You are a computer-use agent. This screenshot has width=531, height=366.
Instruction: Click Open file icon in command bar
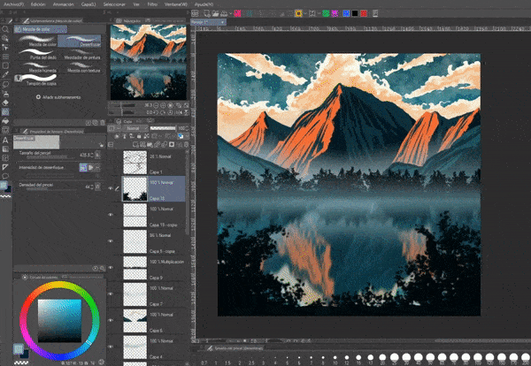(215, 13)
